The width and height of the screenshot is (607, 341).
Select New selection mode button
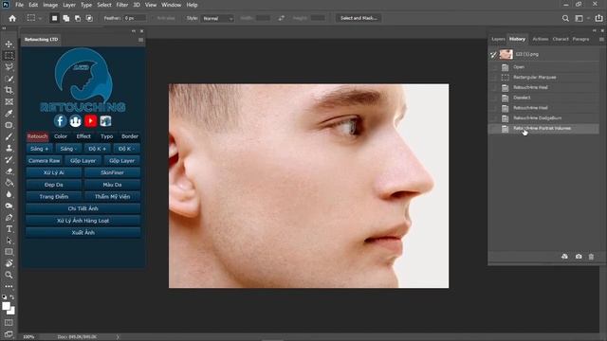55,18
